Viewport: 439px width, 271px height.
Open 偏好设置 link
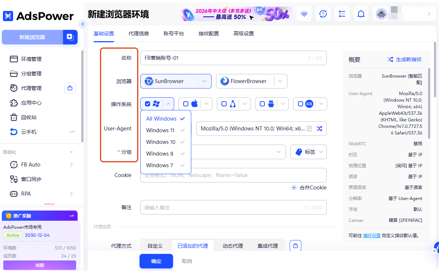(372, 235)
